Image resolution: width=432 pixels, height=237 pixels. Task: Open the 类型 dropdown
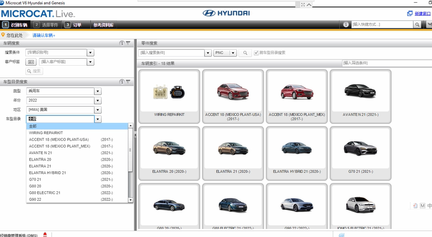coord(98,91)
